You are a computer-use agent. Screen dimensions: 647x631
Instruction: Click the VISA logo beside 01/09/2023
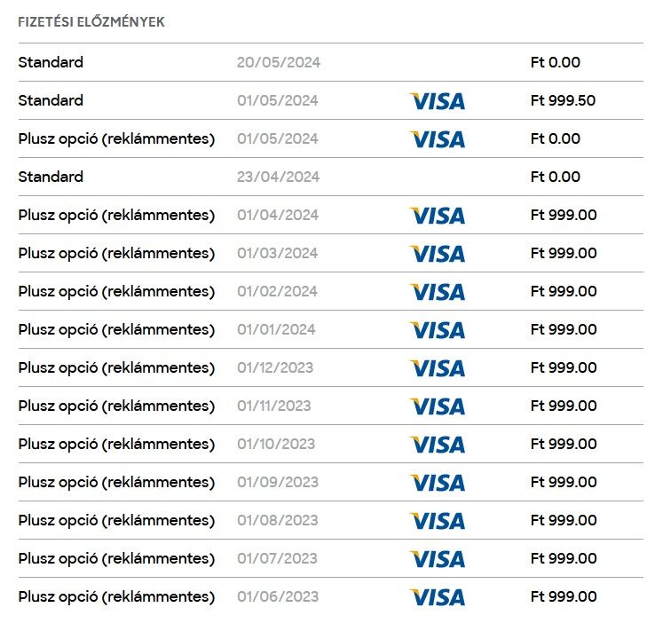click(438, 483)
